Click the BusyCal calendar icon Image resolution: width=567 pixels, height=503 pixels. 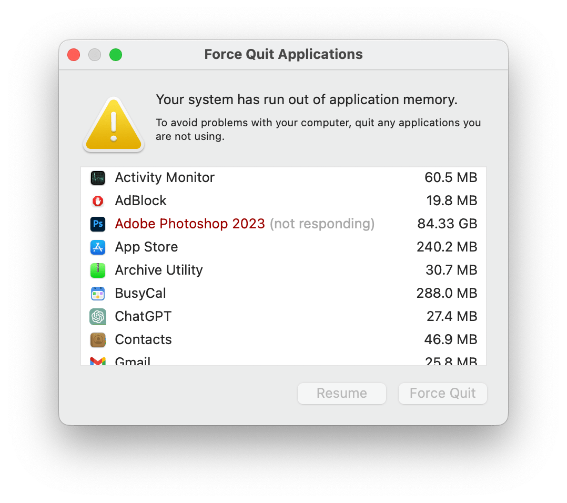pos(98,294)
